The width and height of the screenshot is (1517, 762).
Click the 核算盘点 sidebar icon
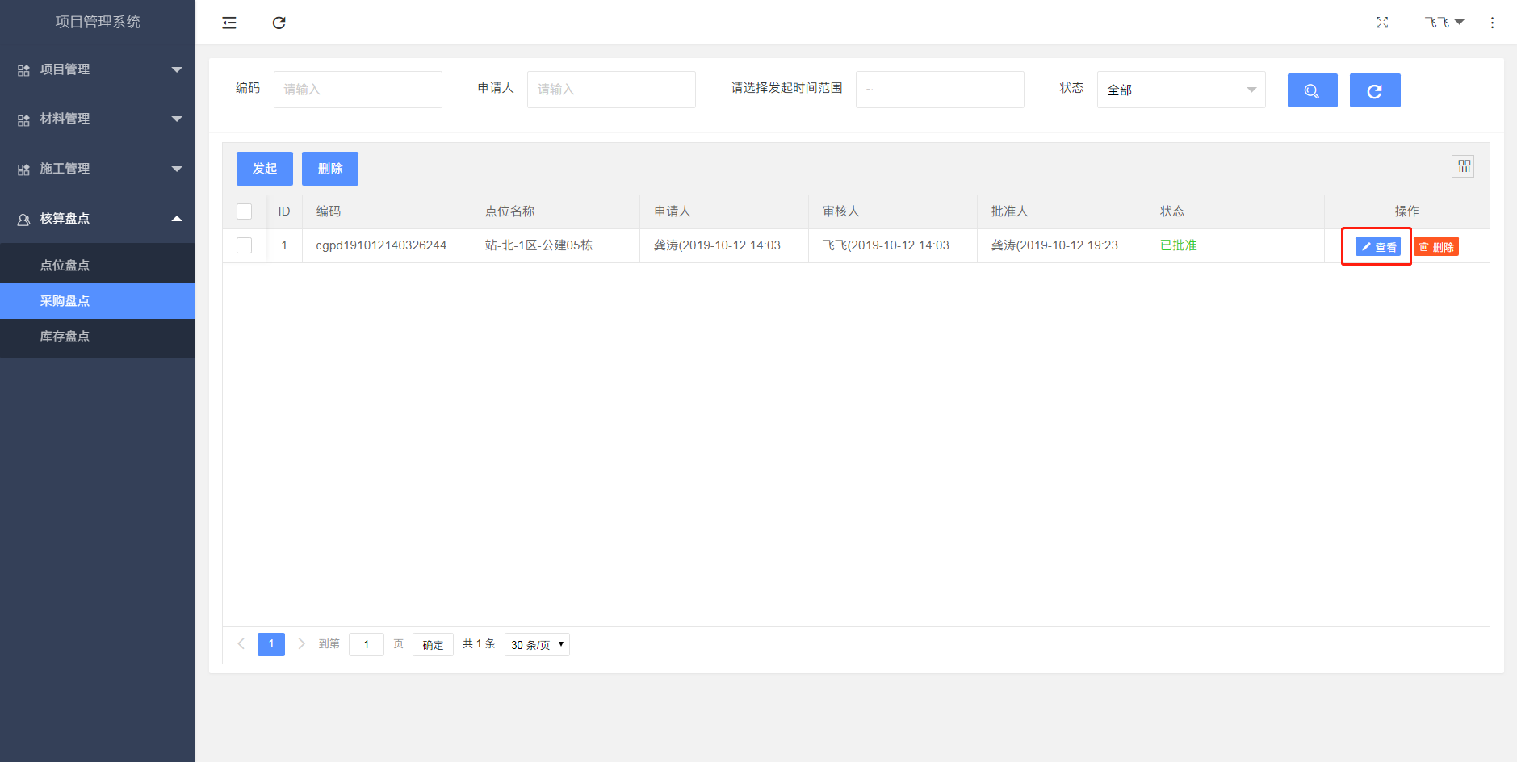tap(23, 220)
